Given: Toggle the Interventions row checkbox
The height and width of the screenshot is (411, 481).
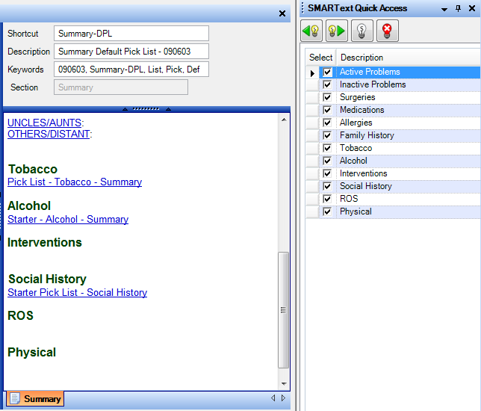Looking at the screenshot, I should point(327,173).
